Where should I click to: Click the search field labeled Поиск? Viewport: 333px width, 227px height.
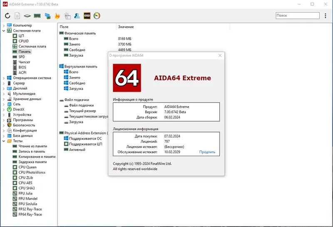(298, 15)
